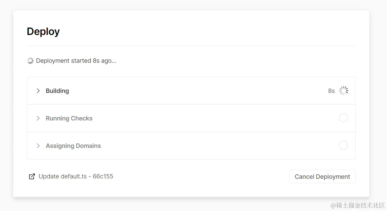
Task: Select the Running Checks step label
Action: (69, 118)
